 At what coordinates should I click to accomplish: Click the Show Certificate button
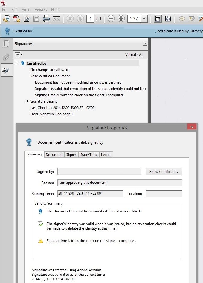click(x=164, y=172)
